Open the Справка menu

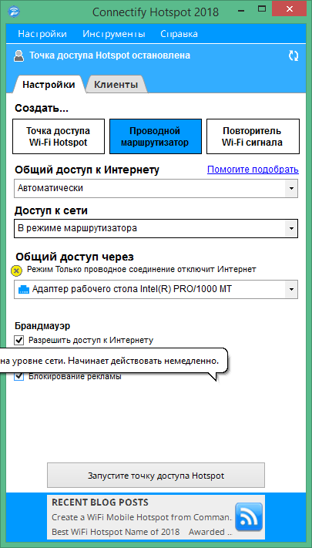(179, 34)
